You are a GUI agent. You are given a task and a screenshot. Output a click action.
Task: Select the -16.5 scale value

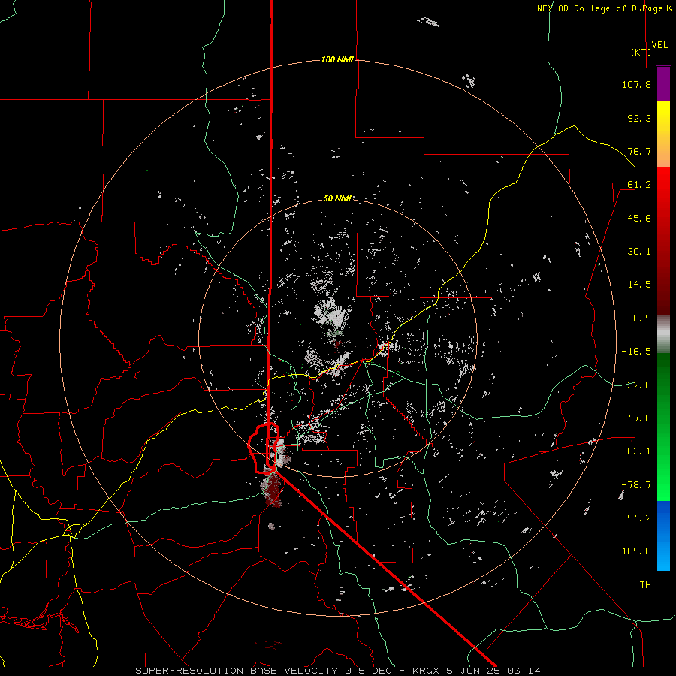point(636,352)
